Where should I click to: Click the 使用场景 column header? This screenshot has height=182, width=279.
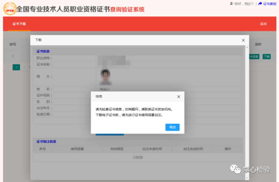click(77, 149)
